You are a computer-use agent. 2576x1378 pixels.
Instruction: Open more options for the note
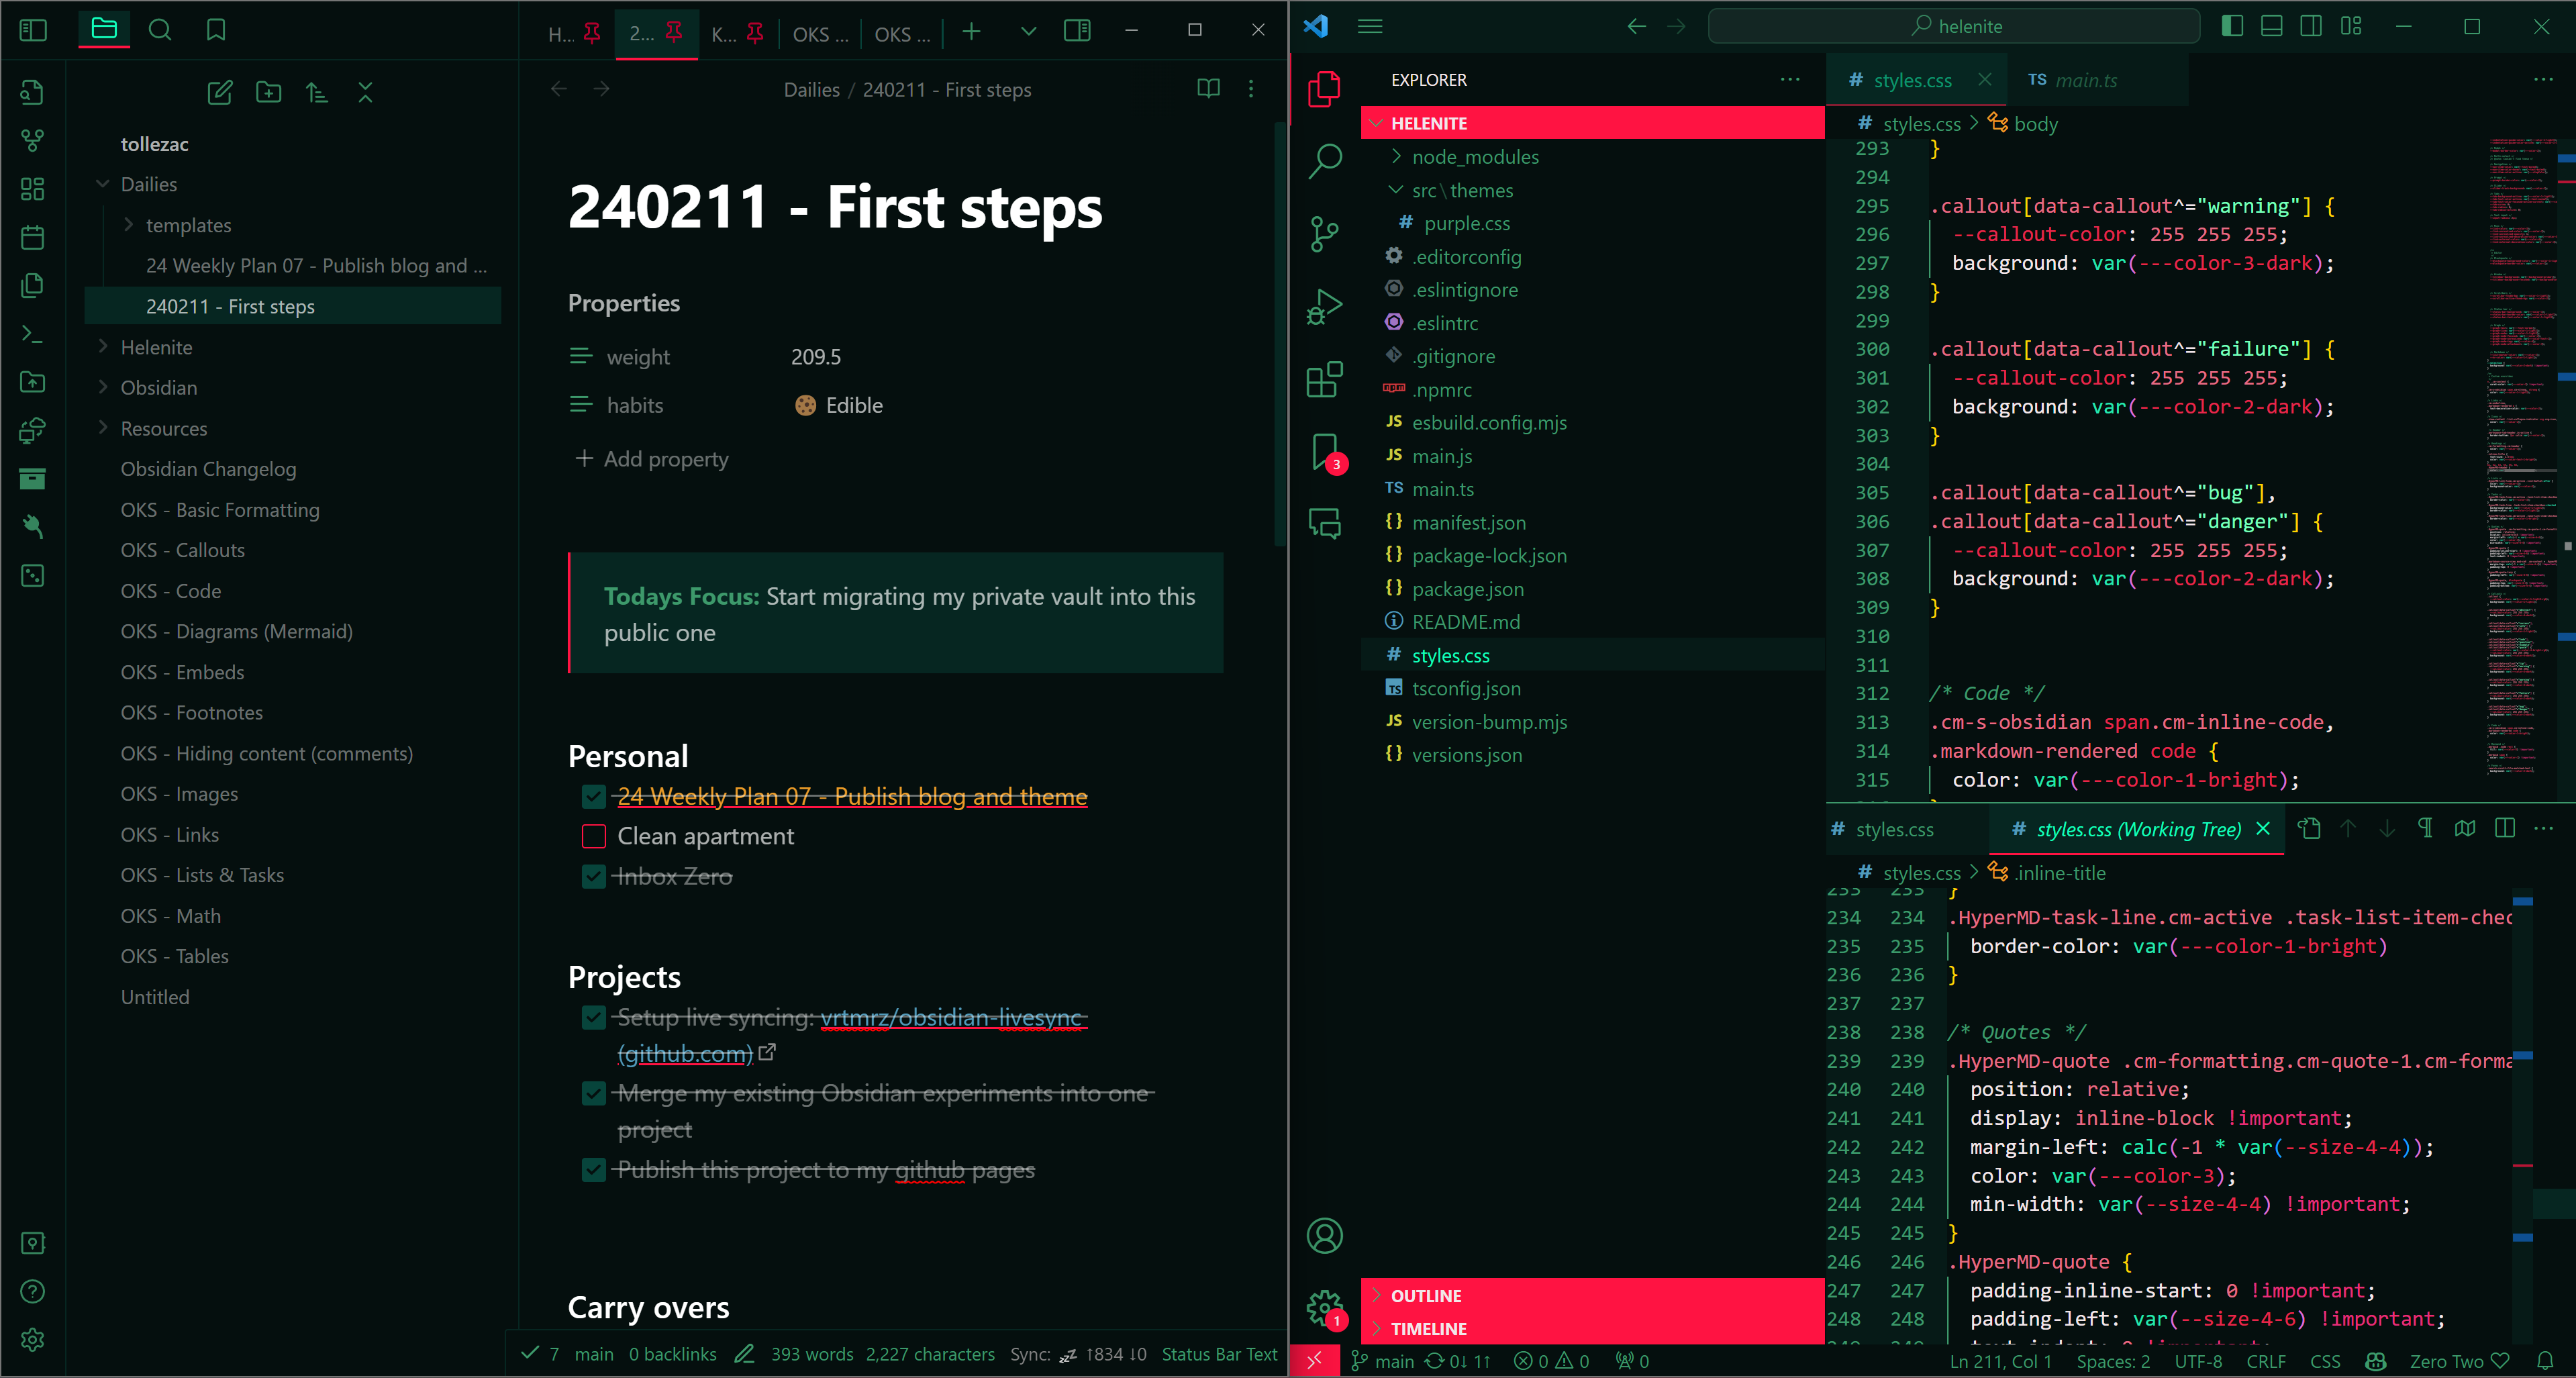tap(1251, 89)
